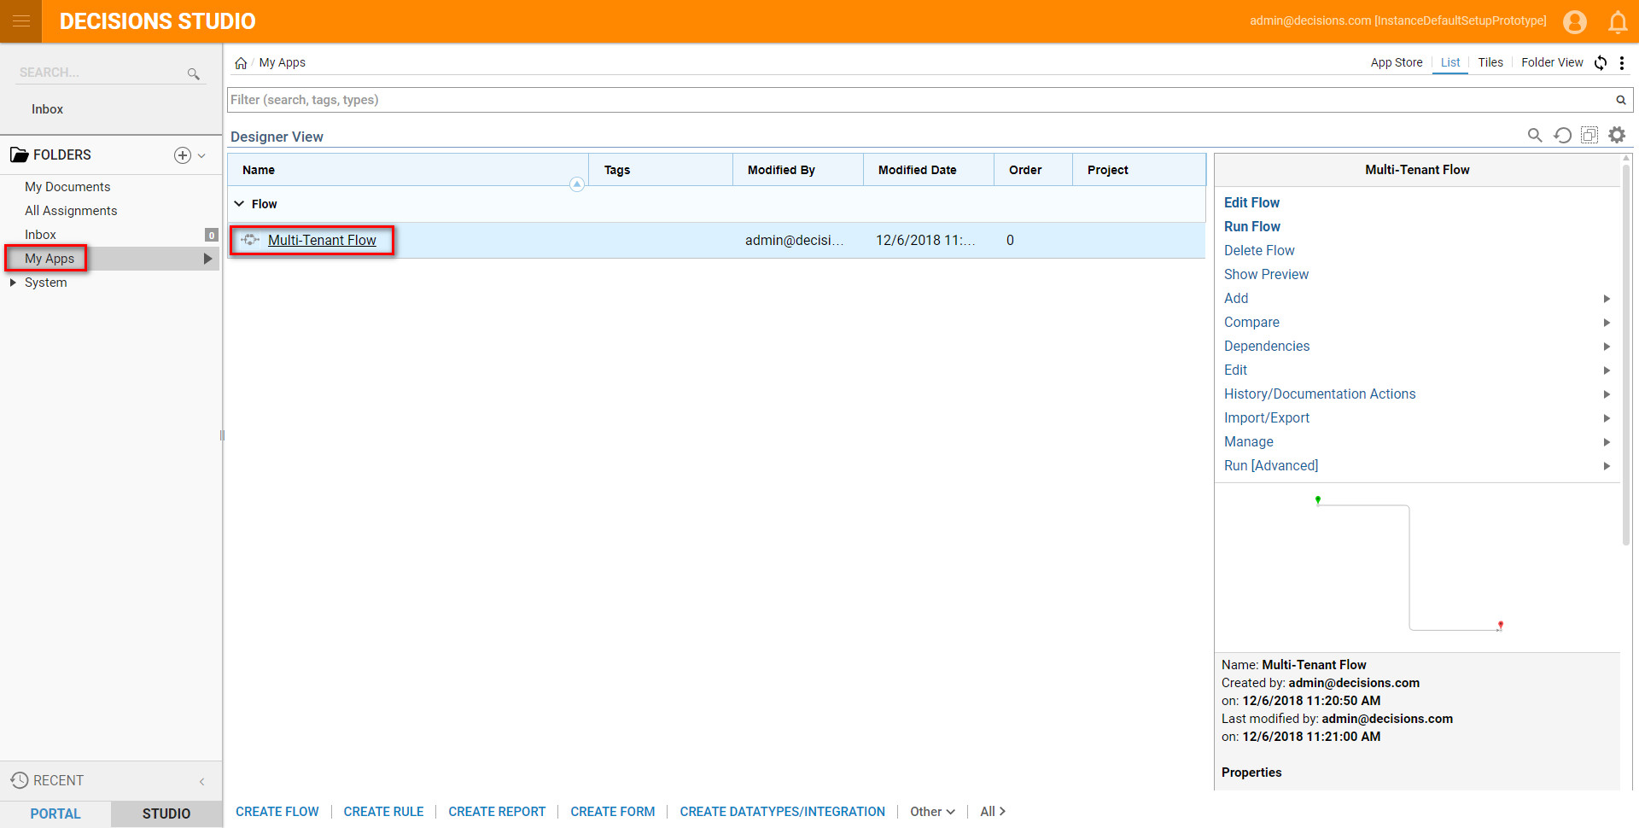Click Create Report button

[x=497, y=812]
